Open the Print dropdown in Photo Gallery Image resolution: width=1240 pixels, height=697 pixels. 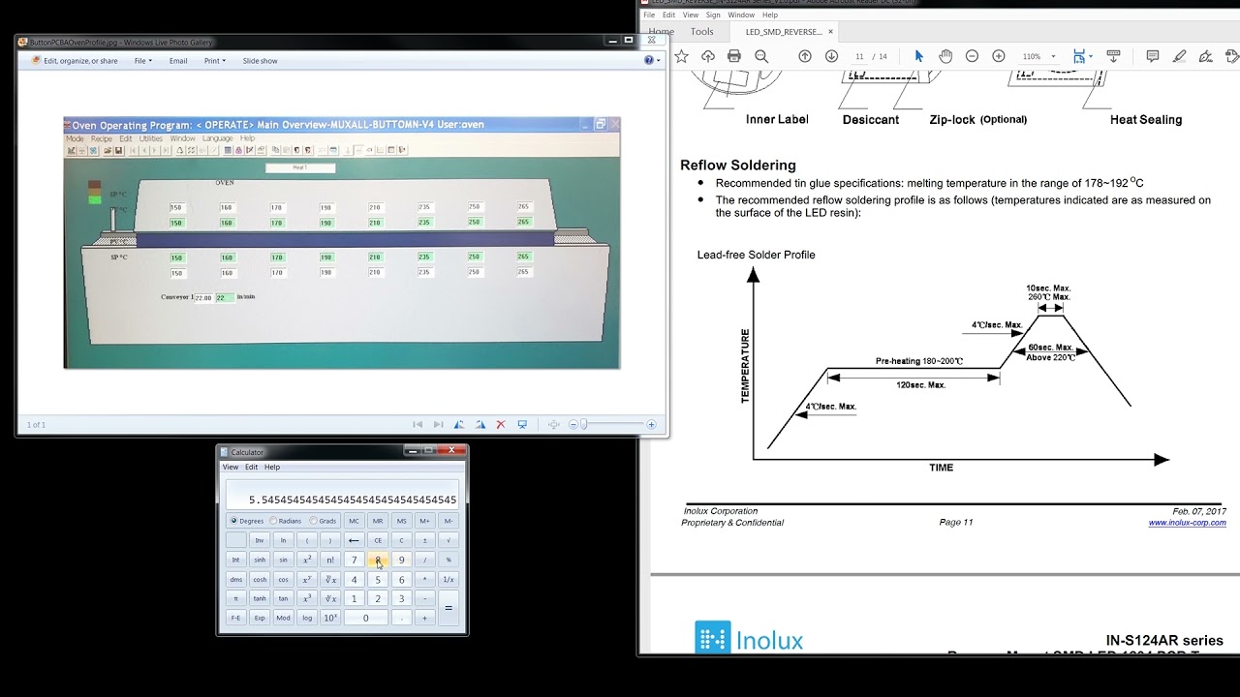[214, 60]
